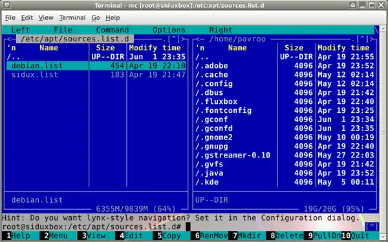Click the left panel back arrow
Viewport: 388px width, 242px height.
tap(9, 39)
